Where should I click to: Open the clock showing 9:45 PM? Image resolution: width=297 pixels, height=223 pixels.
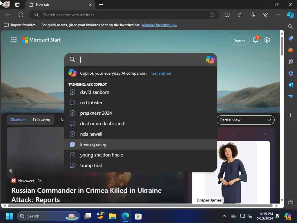(265, 216)
